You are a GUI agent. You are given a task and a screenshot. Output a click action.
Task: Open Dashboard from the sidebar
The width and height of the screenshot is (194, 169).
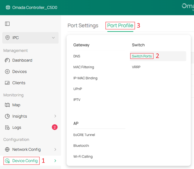[x=22, y=60]
